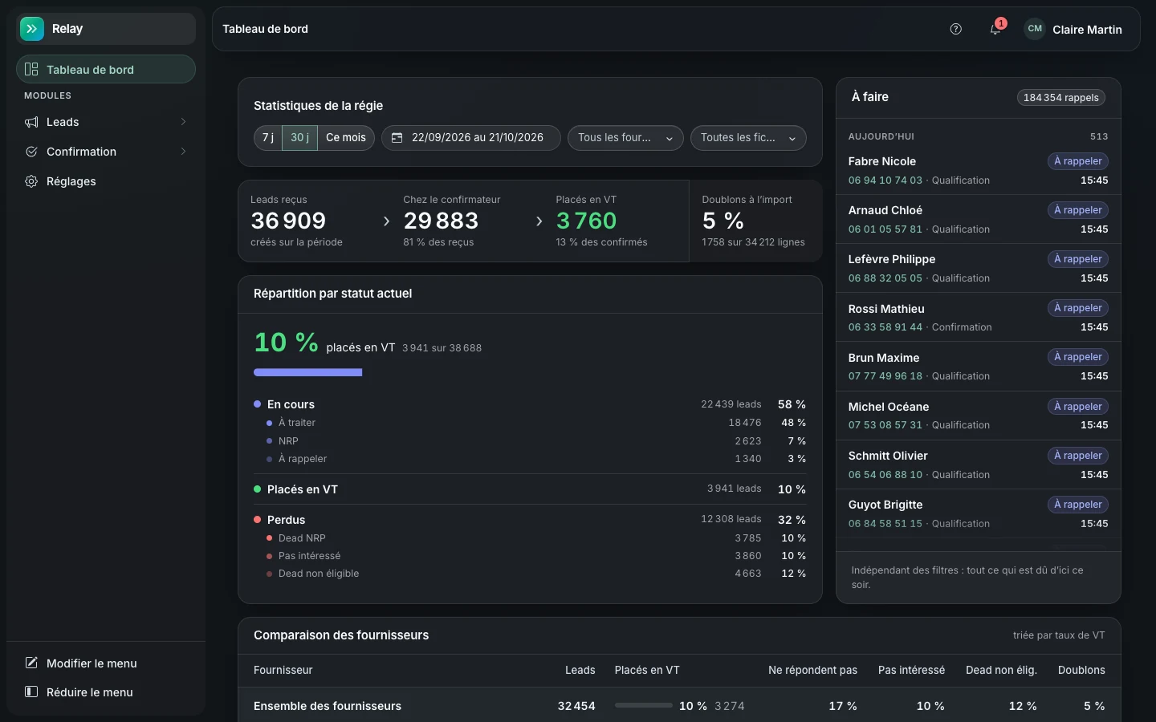Click the Relay logo icon
Viewport: 1156px width, 722px height.
(32, 29)
